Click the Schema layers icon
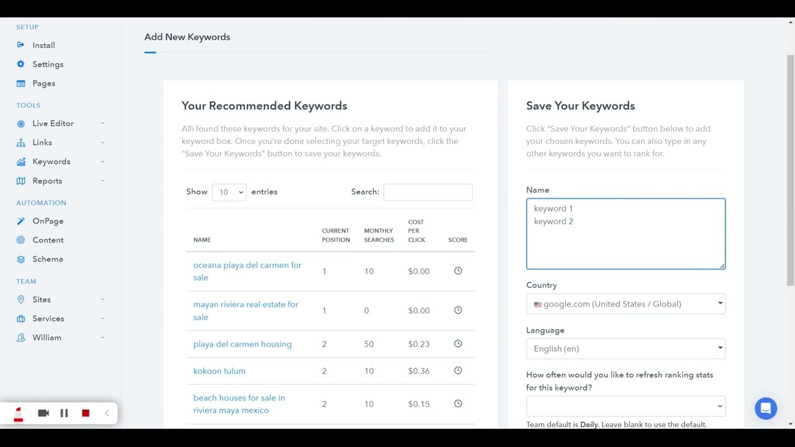 [x=21, y=259]
